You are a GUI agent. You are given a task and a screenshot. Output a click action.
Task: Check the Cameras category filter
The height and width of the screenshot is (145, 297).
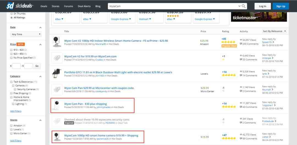[13, 86]
